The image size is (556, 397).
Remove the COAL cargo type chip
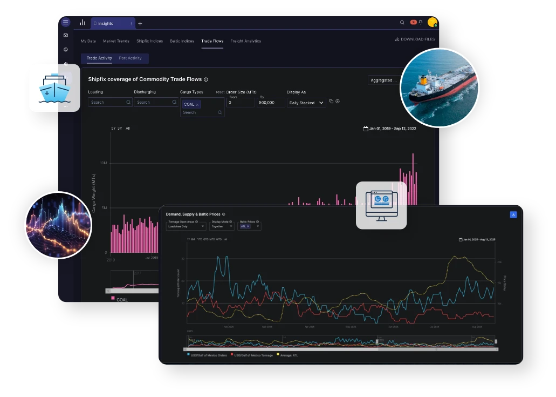click(x=197, y=104)
